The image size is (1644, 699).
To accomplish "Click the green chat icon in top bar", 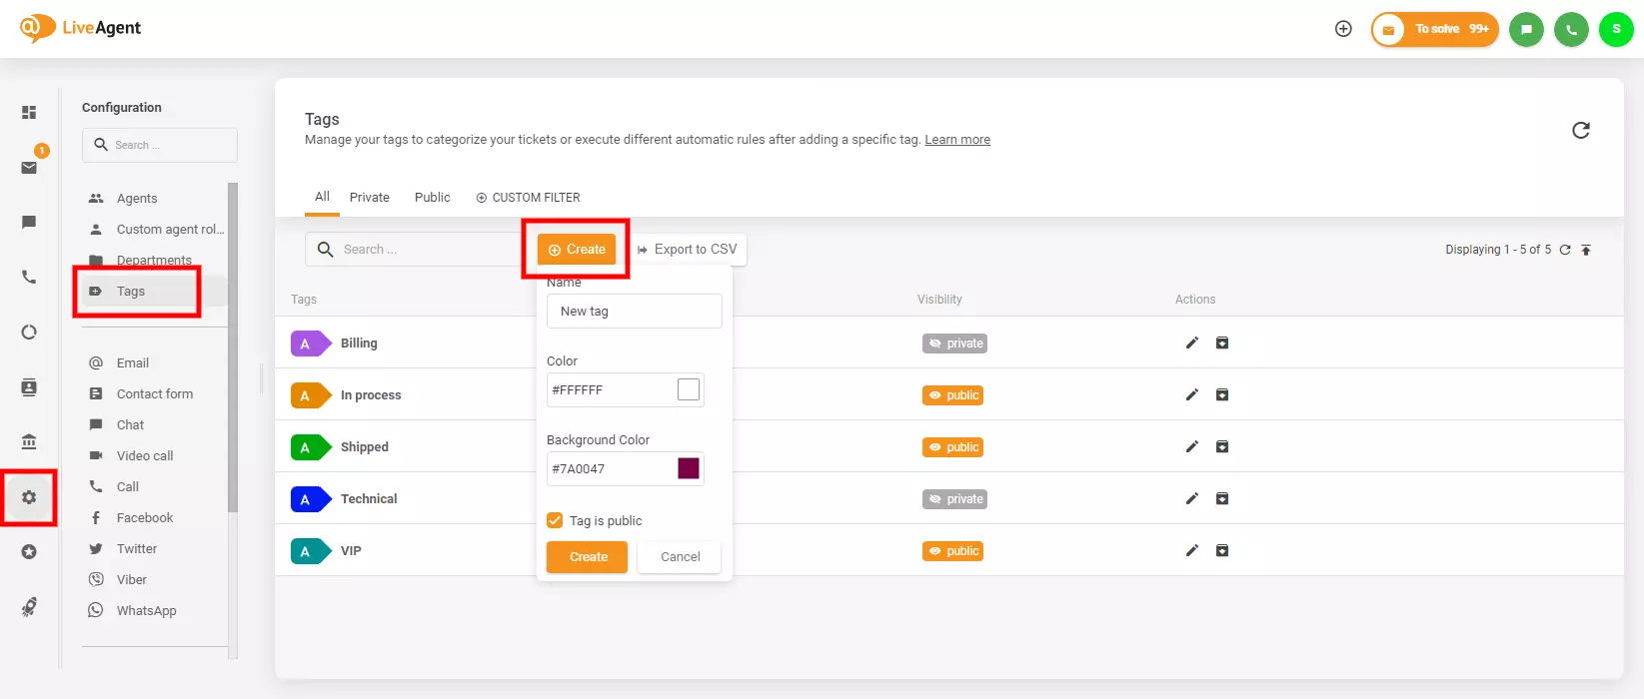I will [x=1526, y=29].
